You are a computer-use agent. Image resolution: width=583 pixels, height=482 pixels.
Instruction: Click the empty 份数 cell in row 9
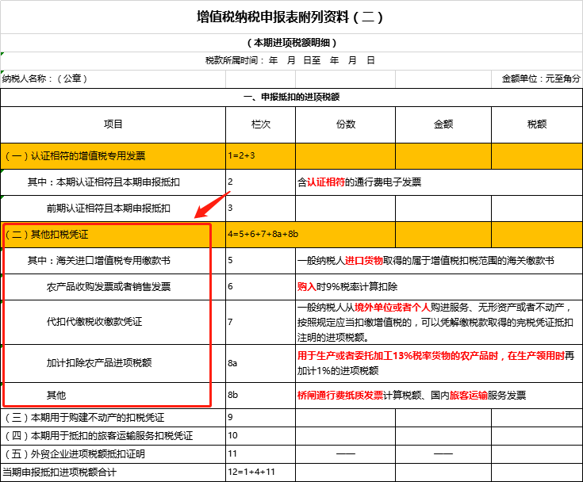(345, 418)
